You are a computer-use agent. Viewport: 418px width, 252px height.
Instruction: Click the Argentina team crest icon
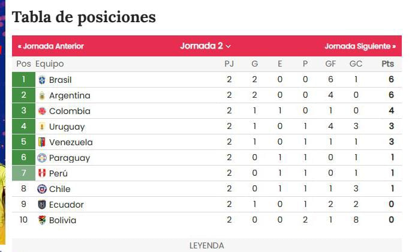point(42,95)
